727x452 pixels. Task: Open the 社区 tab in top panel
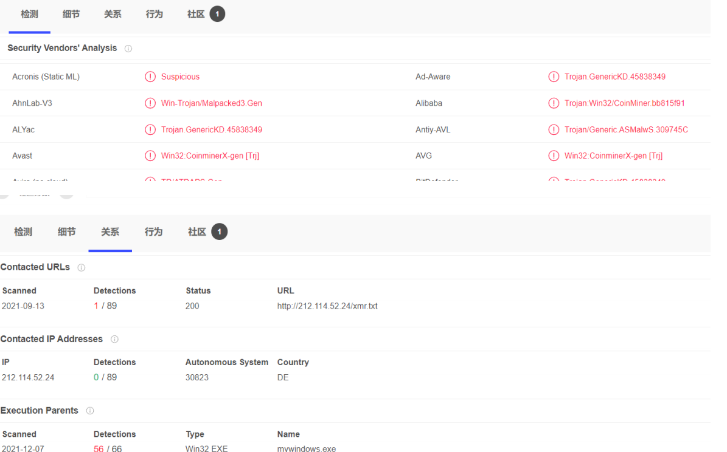[206, 14]
